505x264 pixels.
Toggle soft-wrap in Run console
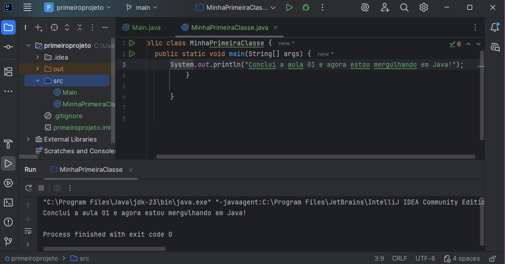[x=28, y=231]
